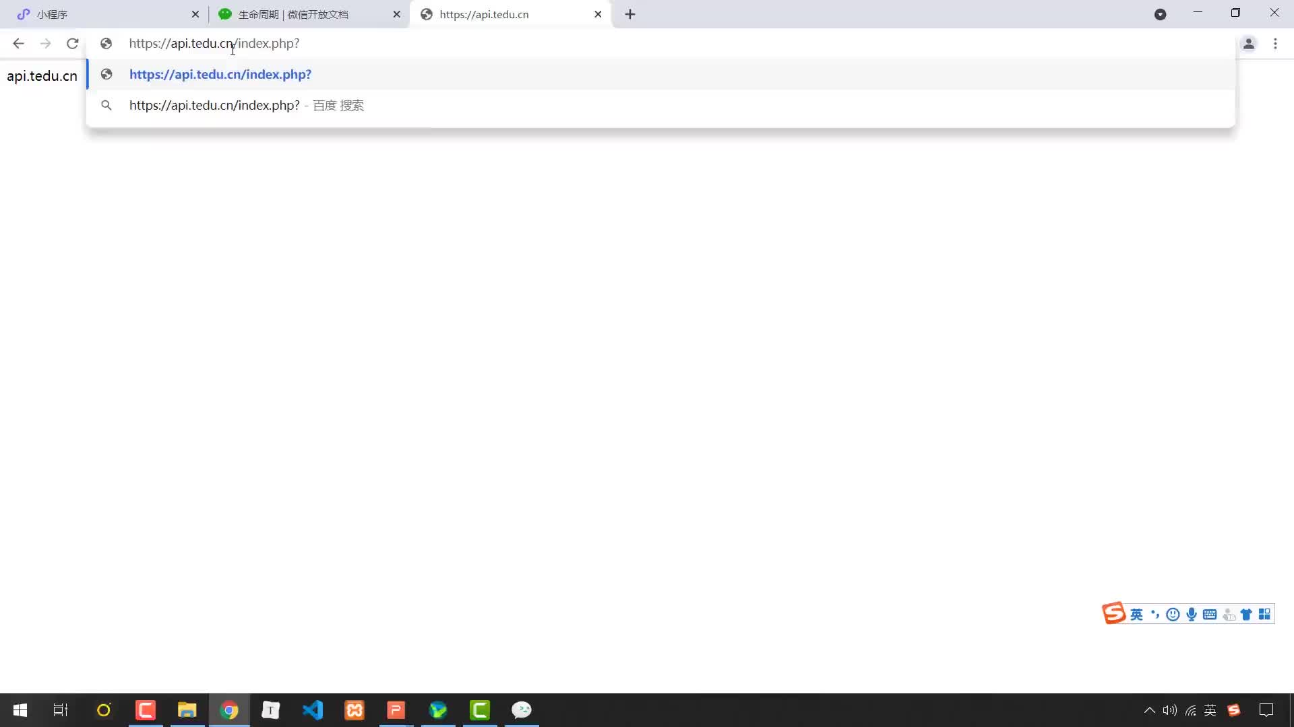Open the green bird taskbar app
The image size is (1294, 727).
(x=438, y=710)
